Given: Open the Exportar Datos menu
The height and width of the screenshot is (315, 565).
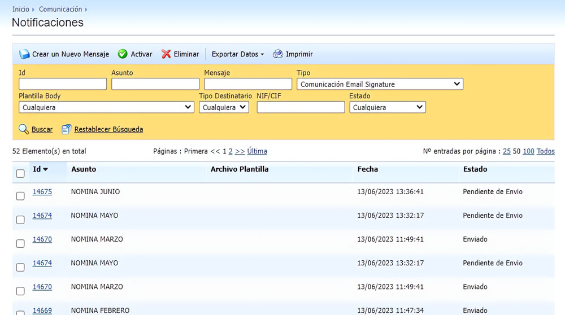Looking at the screenshot, I should point(238,54).
